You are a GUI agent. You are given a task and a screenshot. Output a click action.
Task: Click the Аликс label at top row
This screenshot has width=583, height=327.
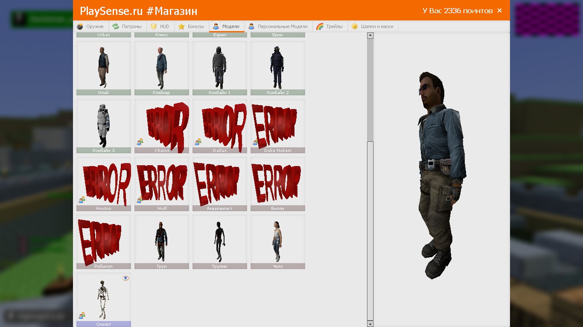coord(162,35)
